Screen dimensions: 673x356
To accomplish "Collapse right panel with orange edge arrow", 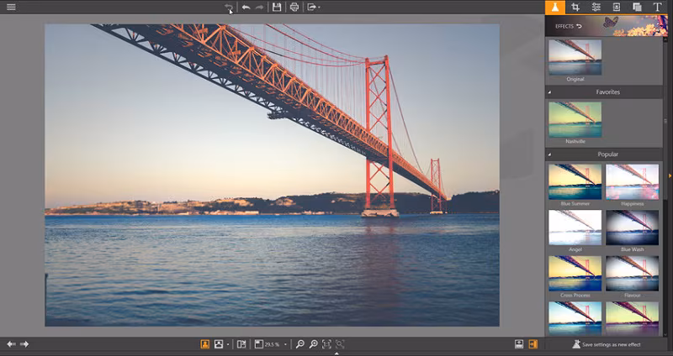I will point(670,175).
